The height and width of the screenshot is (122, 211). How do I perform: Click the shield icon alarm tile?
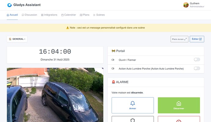click(133, 120)
